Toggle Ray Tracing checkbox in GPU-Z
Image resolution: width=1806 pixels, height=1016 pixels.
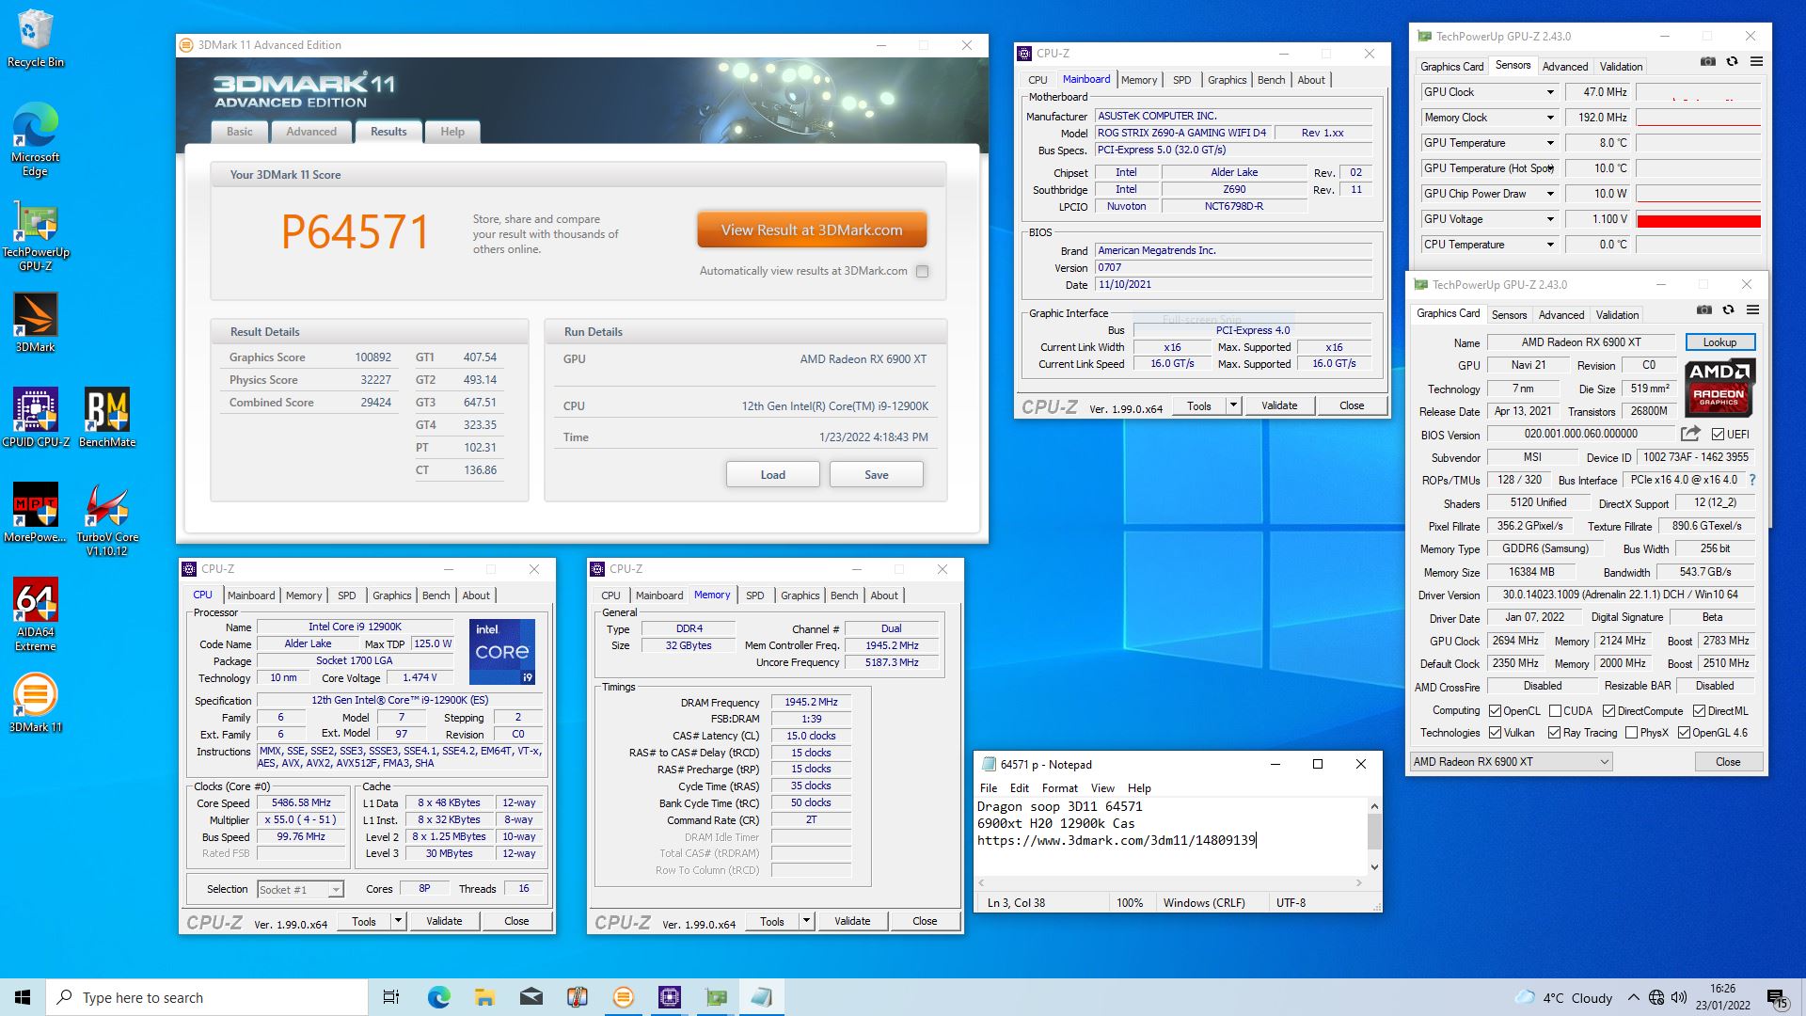(x=1554, y=733)
